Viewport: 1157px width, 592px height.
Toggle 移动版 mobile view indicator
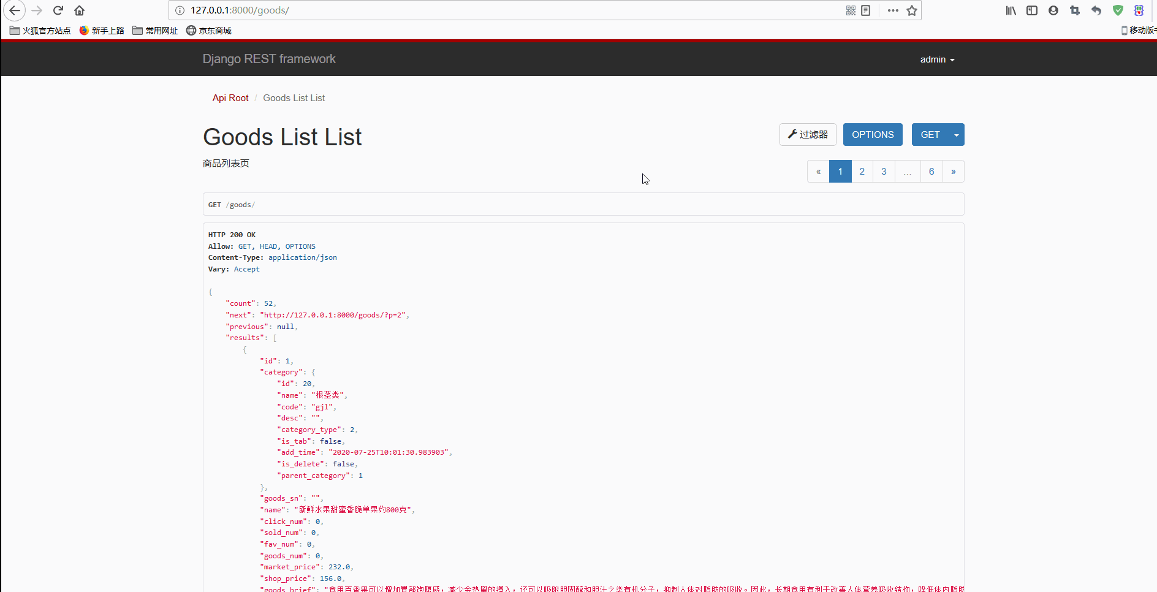[x=1137, y=30]
